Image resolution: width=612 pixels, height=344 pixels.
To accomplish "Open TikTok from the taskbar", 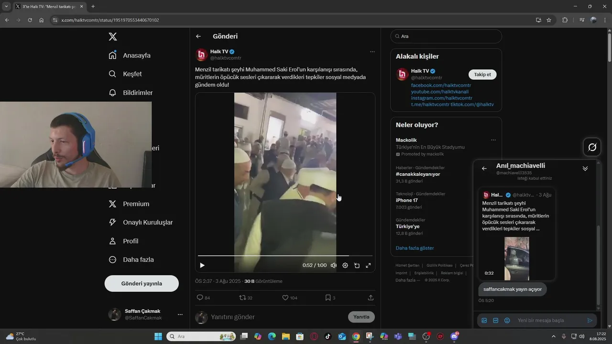I will pyautogui.click(x=328, y=336).
